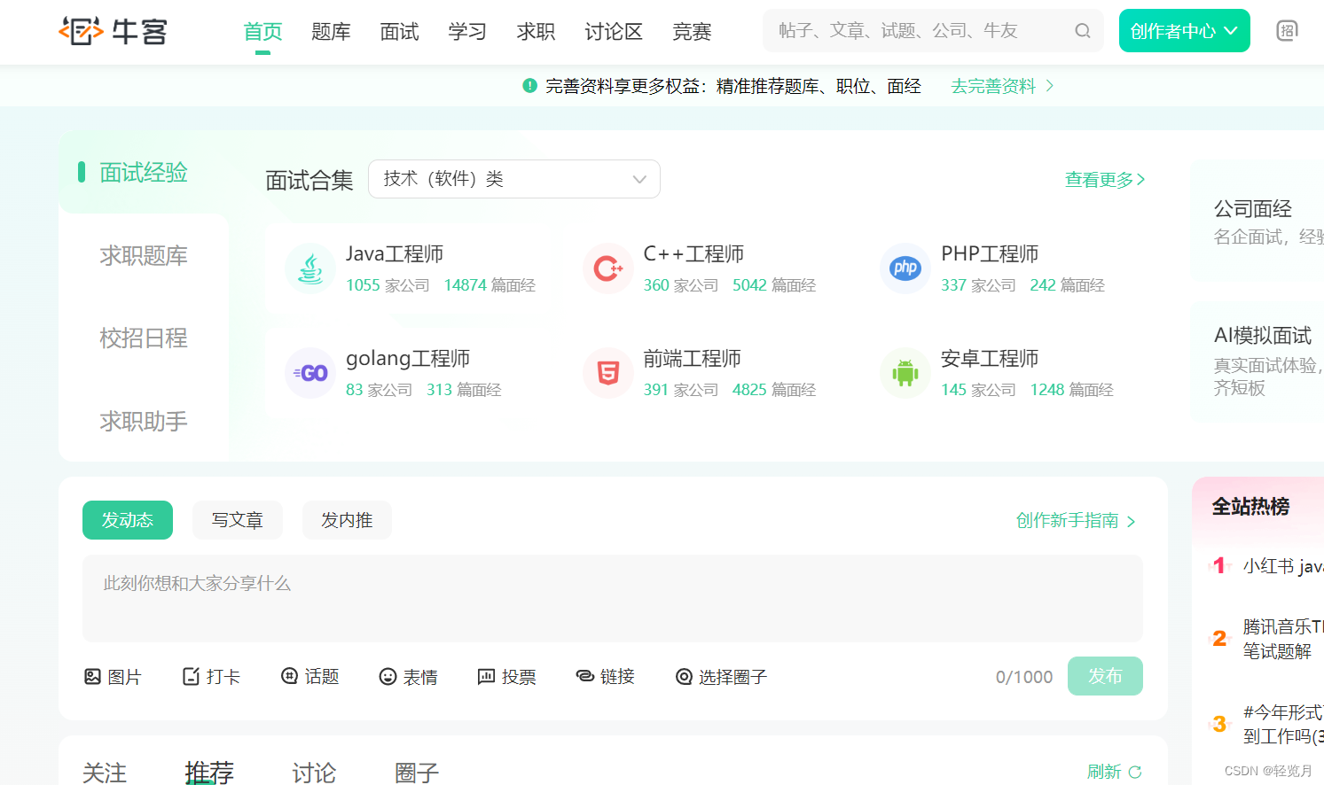1324x785 pixels.
Task: Switch to the 写文章 tab
Action: [x=238, y=520]
